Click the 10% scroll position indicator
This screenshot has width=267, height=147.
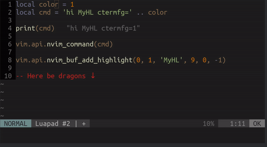209,124
